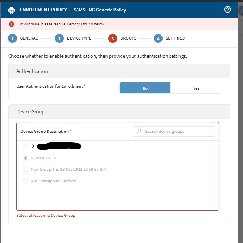243x243 pixels.
Task: Set User Authentication to Yes
Action: pyautogui.click(x=196, y=88)
